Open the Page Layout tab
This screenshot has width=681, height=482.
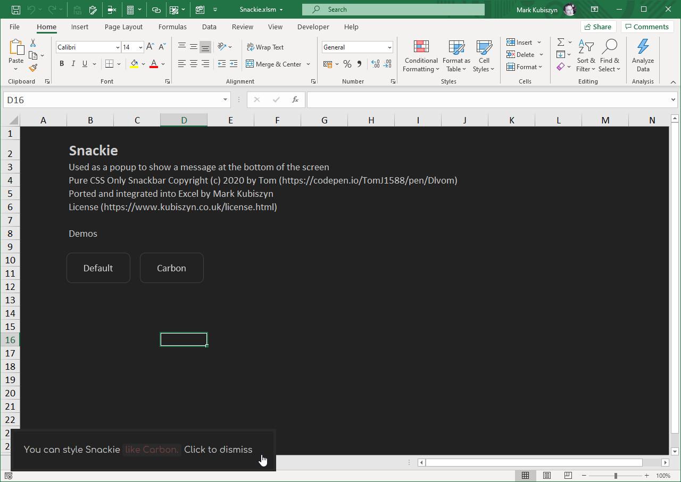click(x=123, y=27)
